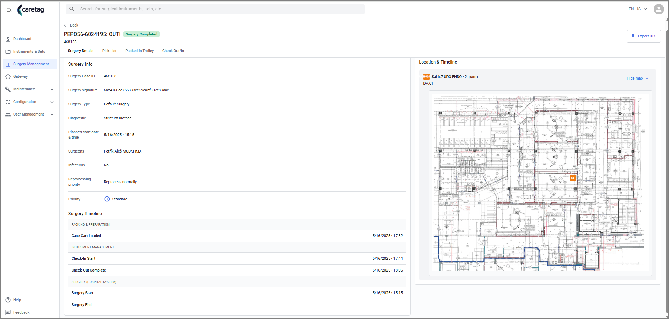Click the orange marker on the map
This screenshot has height=319, width=669.
tap(572, 178)
